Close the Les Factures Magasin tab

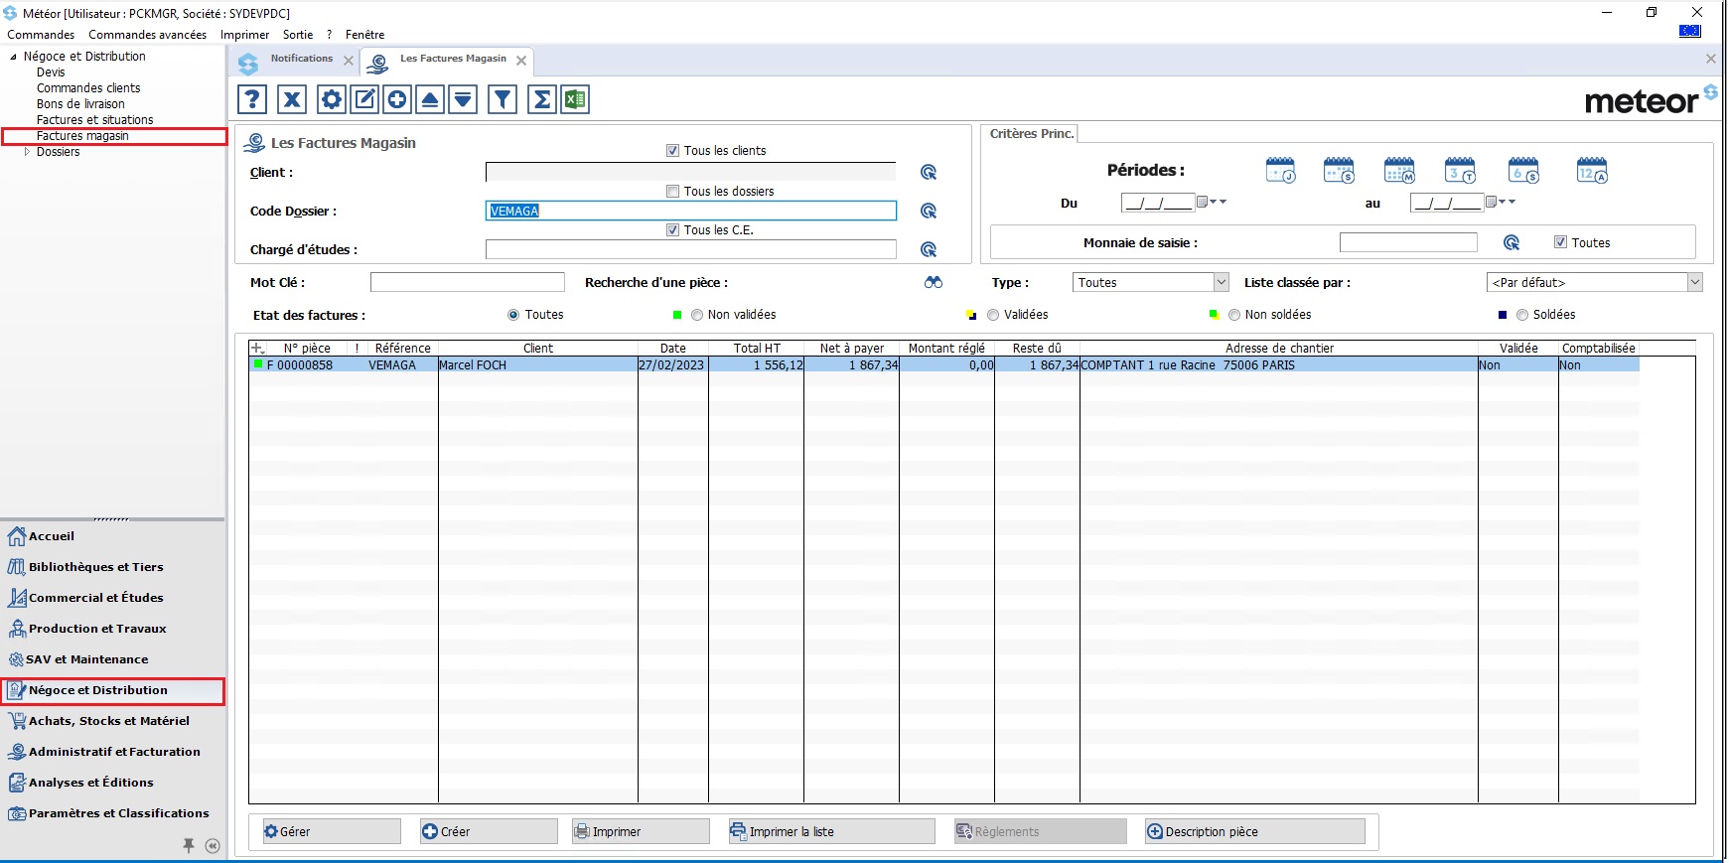521,61
